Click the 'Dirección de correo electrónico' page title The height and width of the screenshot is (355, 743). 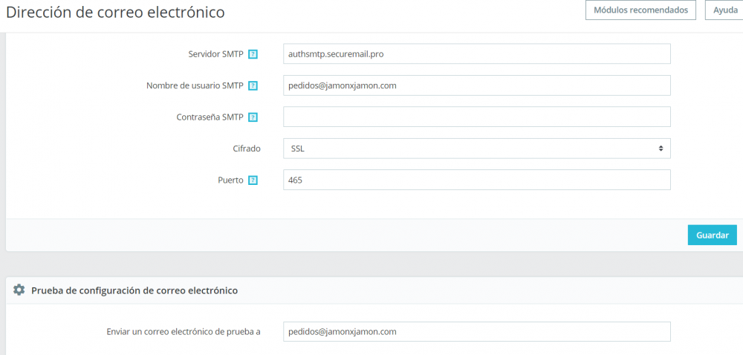point(115,13)
